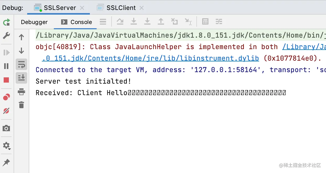
Task: Open the libinstrument.dylib path link
Action: tap(150, 58)
